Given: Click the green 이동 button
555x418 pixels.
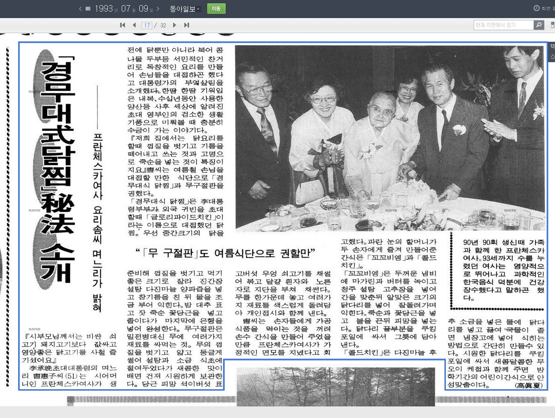Looking at the screenshot, I should [216, 8].
